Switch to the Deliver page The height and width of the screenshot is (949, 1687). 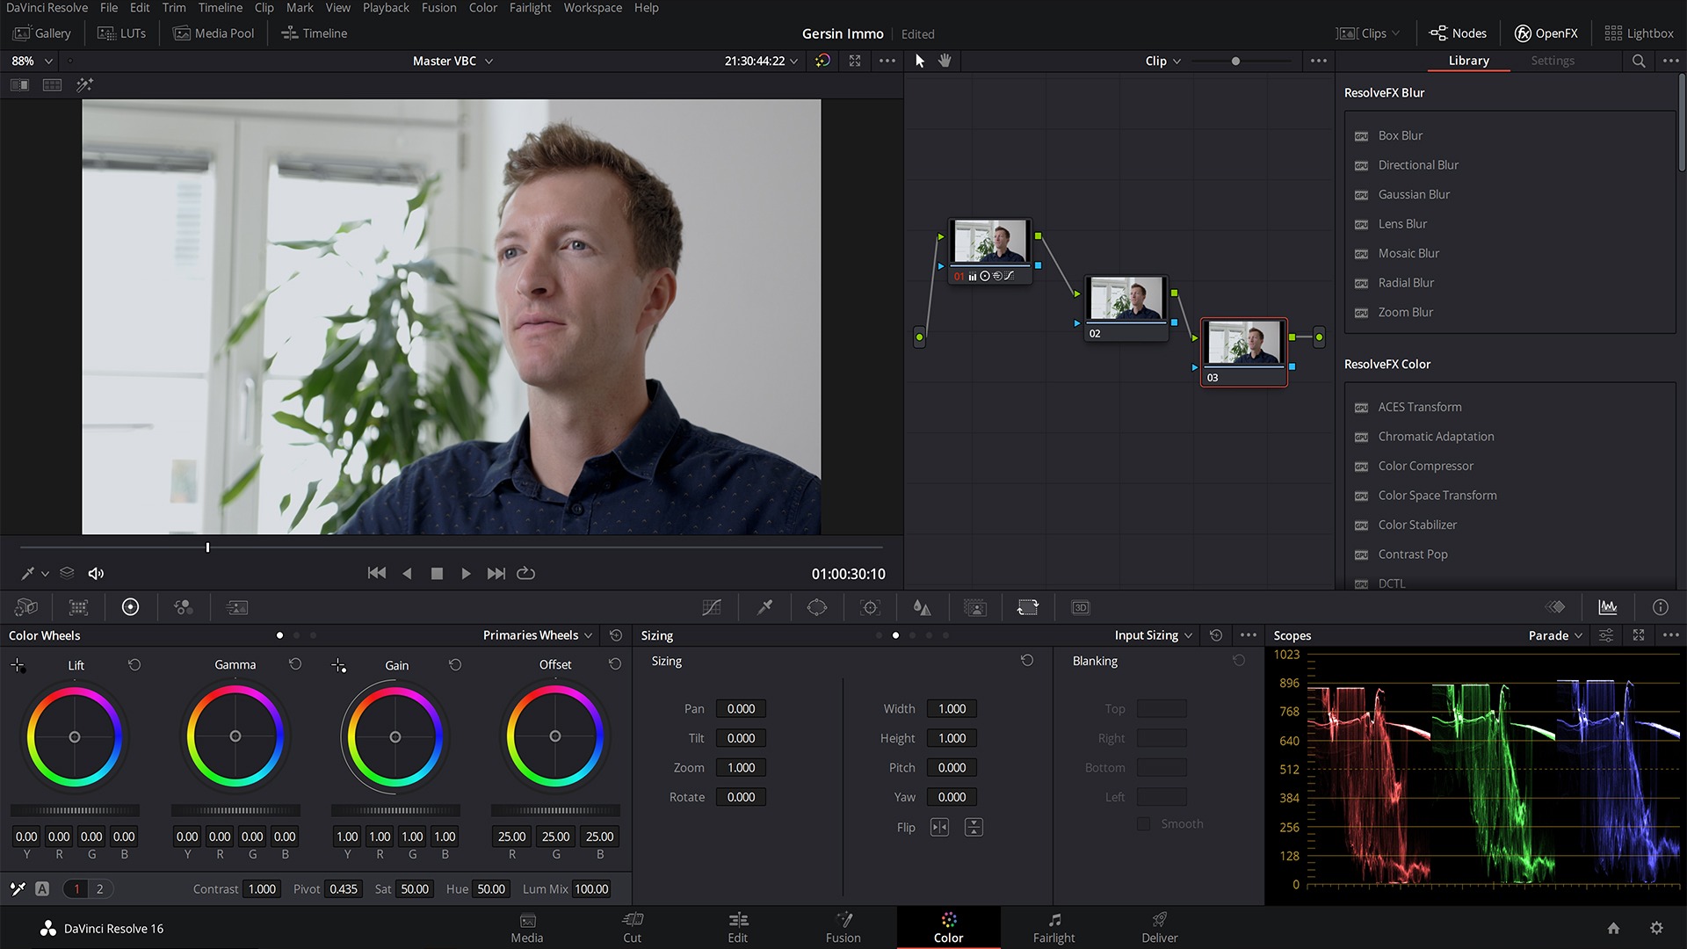(x=1158, y=928)
